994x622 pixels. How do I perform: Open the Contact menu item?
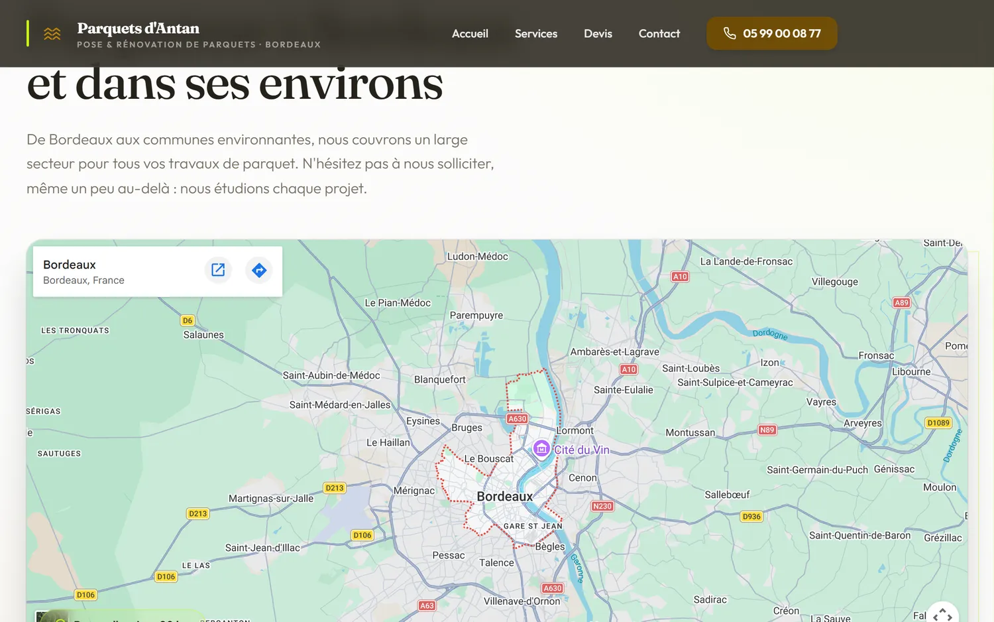point(659,34)
